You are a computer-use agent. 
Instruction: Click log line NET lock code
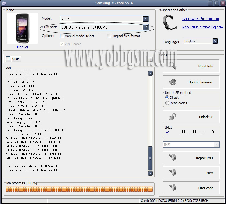point(34,138)
